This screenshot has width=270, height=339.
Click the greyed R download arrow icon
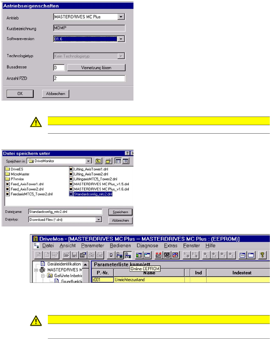186,255
